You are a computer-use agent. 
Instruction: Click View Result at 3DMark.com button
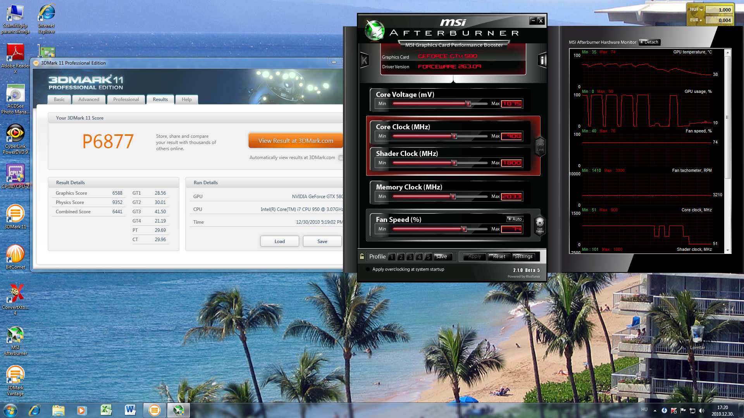(x=296, y=141)
